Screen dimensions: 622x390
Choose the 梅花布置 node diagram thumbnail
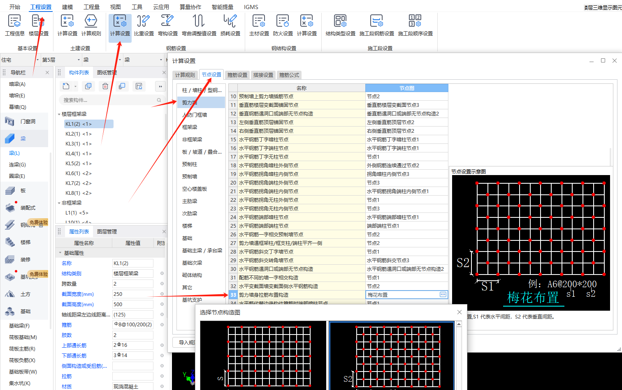[x=392, y=355]
